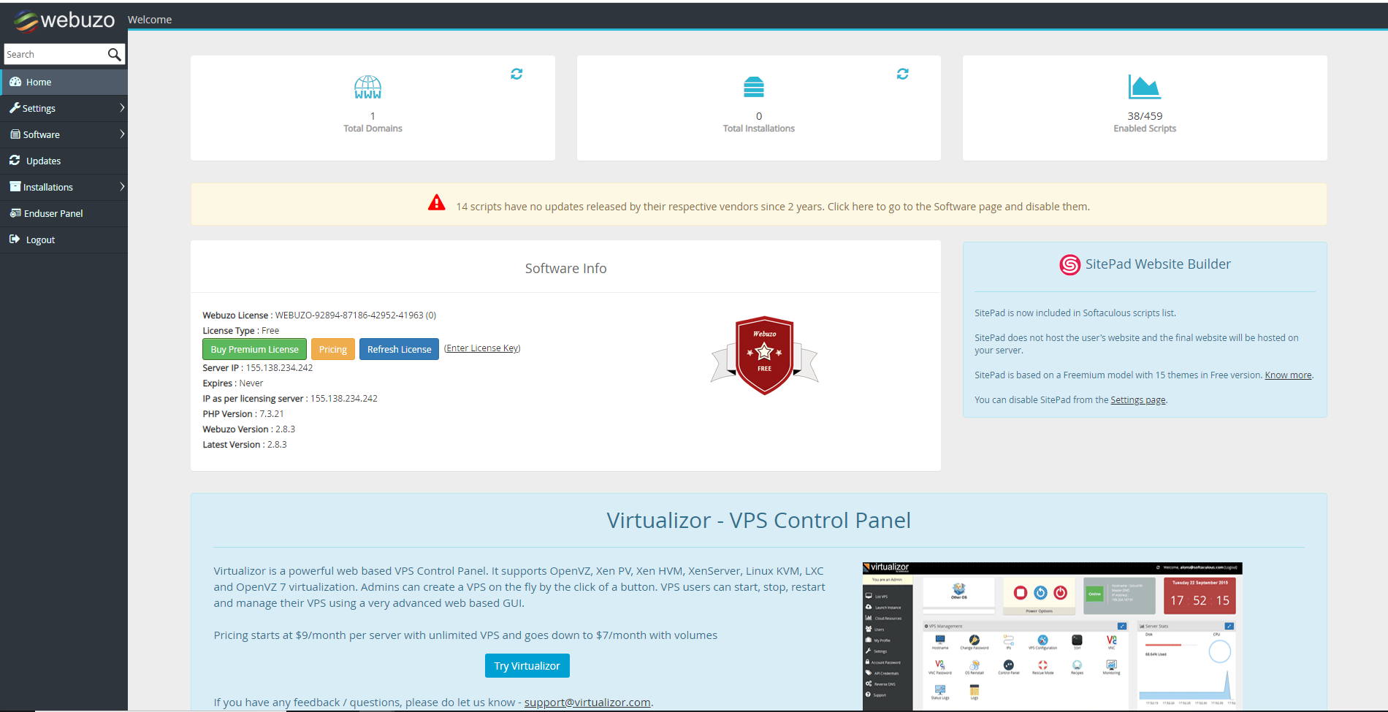Click the Total Domains label
The image size is (1388, 712).
pyautogui.click(x=373, y=129)
